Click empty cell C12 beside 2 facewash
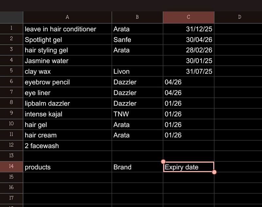Viewport: 262px width, 207px height. [x=189, y=146]
